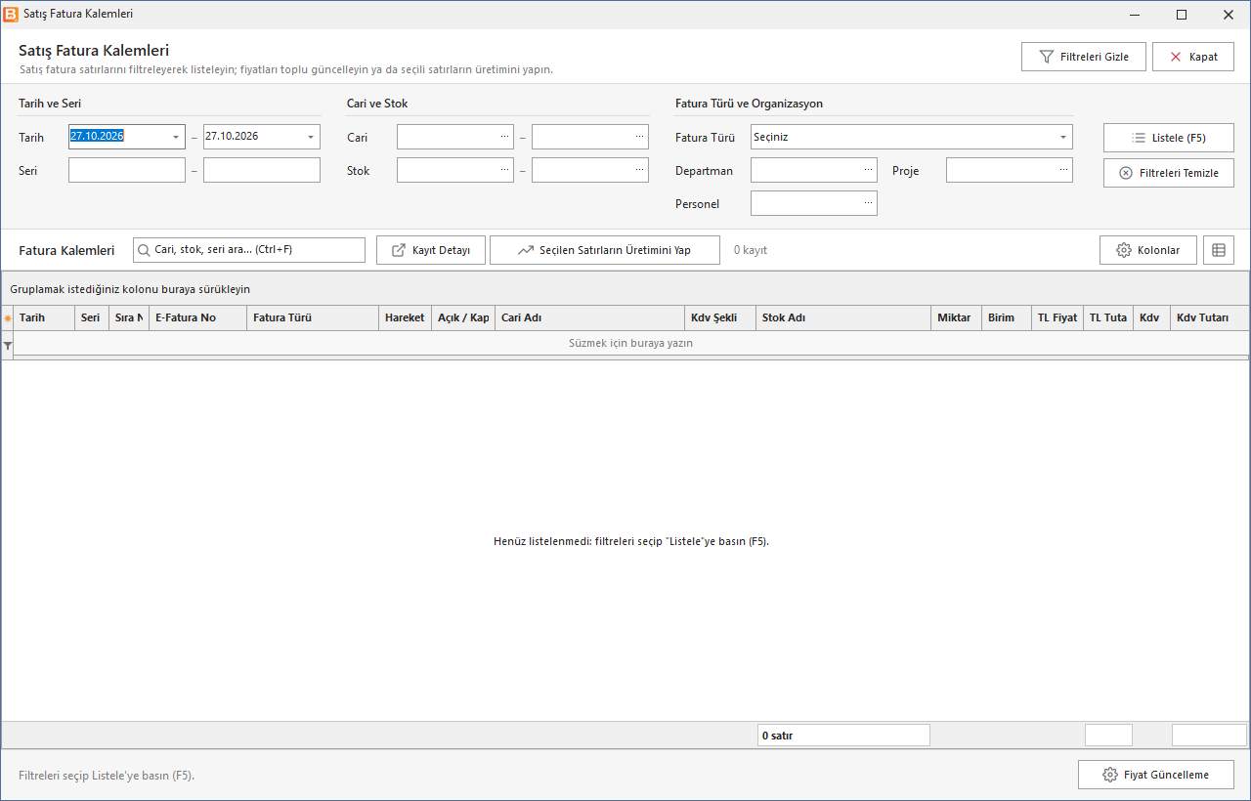Click Seçilen Satırların Üretimini Yap
The width and height of the screenshot is (1251, 801).
605,250
